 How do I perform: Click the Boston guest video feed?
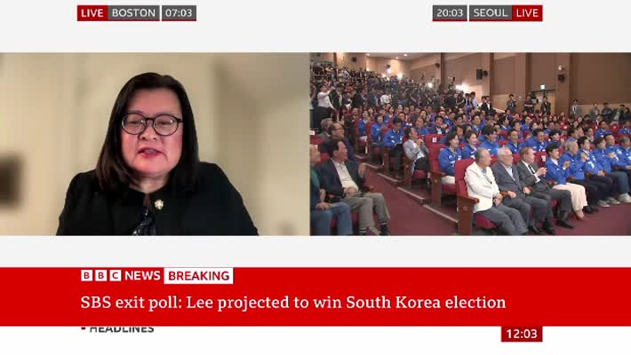155,144
